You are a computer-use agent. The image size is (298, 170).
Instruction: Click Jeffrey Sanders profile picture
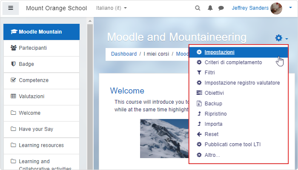(276, 8)
